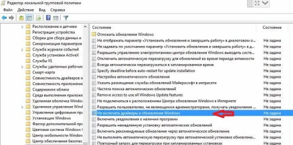Toggle the console tree pane toolbar icon

29,18
